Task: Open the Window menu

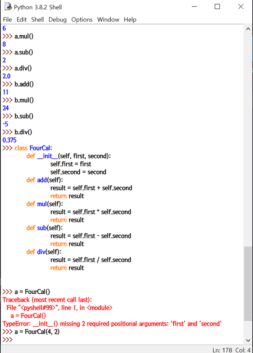Action: (108, 20)
